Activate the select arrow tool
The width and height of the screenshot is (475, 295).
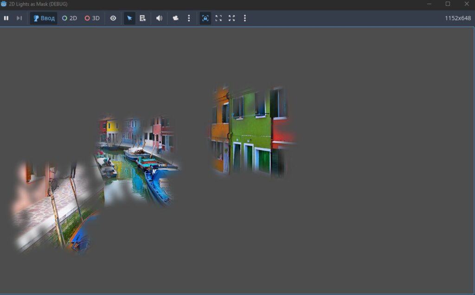click(x=129, y=18)
